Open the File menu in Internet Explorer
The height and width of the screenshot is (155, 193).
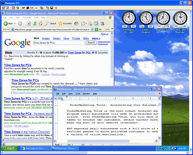coord(5,18)
